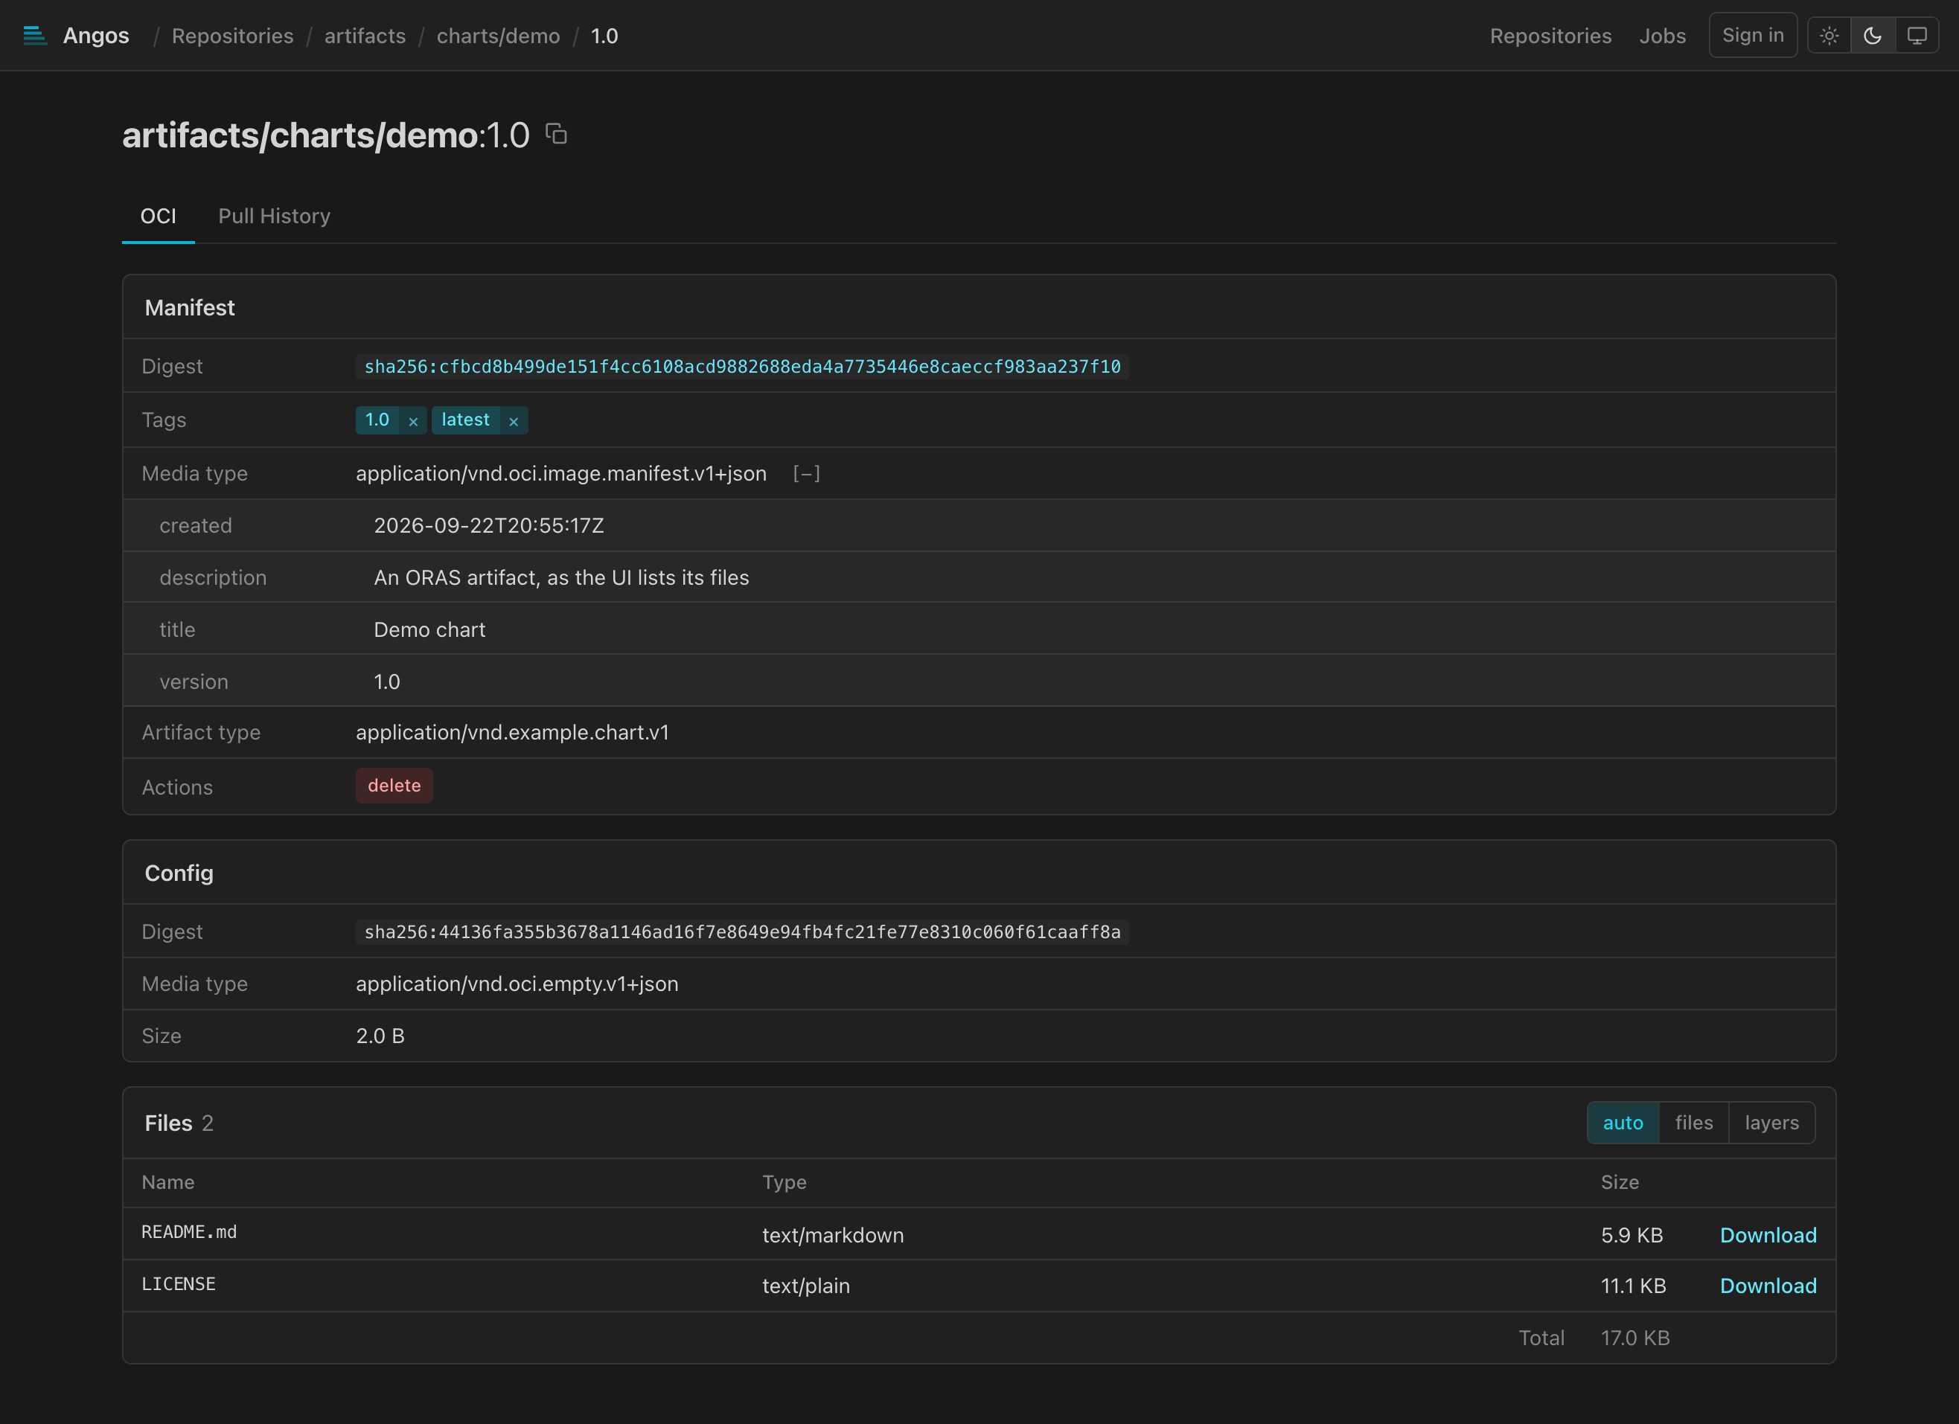Open Jobs in the top navigation
The height and width of the screenshot is (1424, 1959).
click(x=1662, y=36)
